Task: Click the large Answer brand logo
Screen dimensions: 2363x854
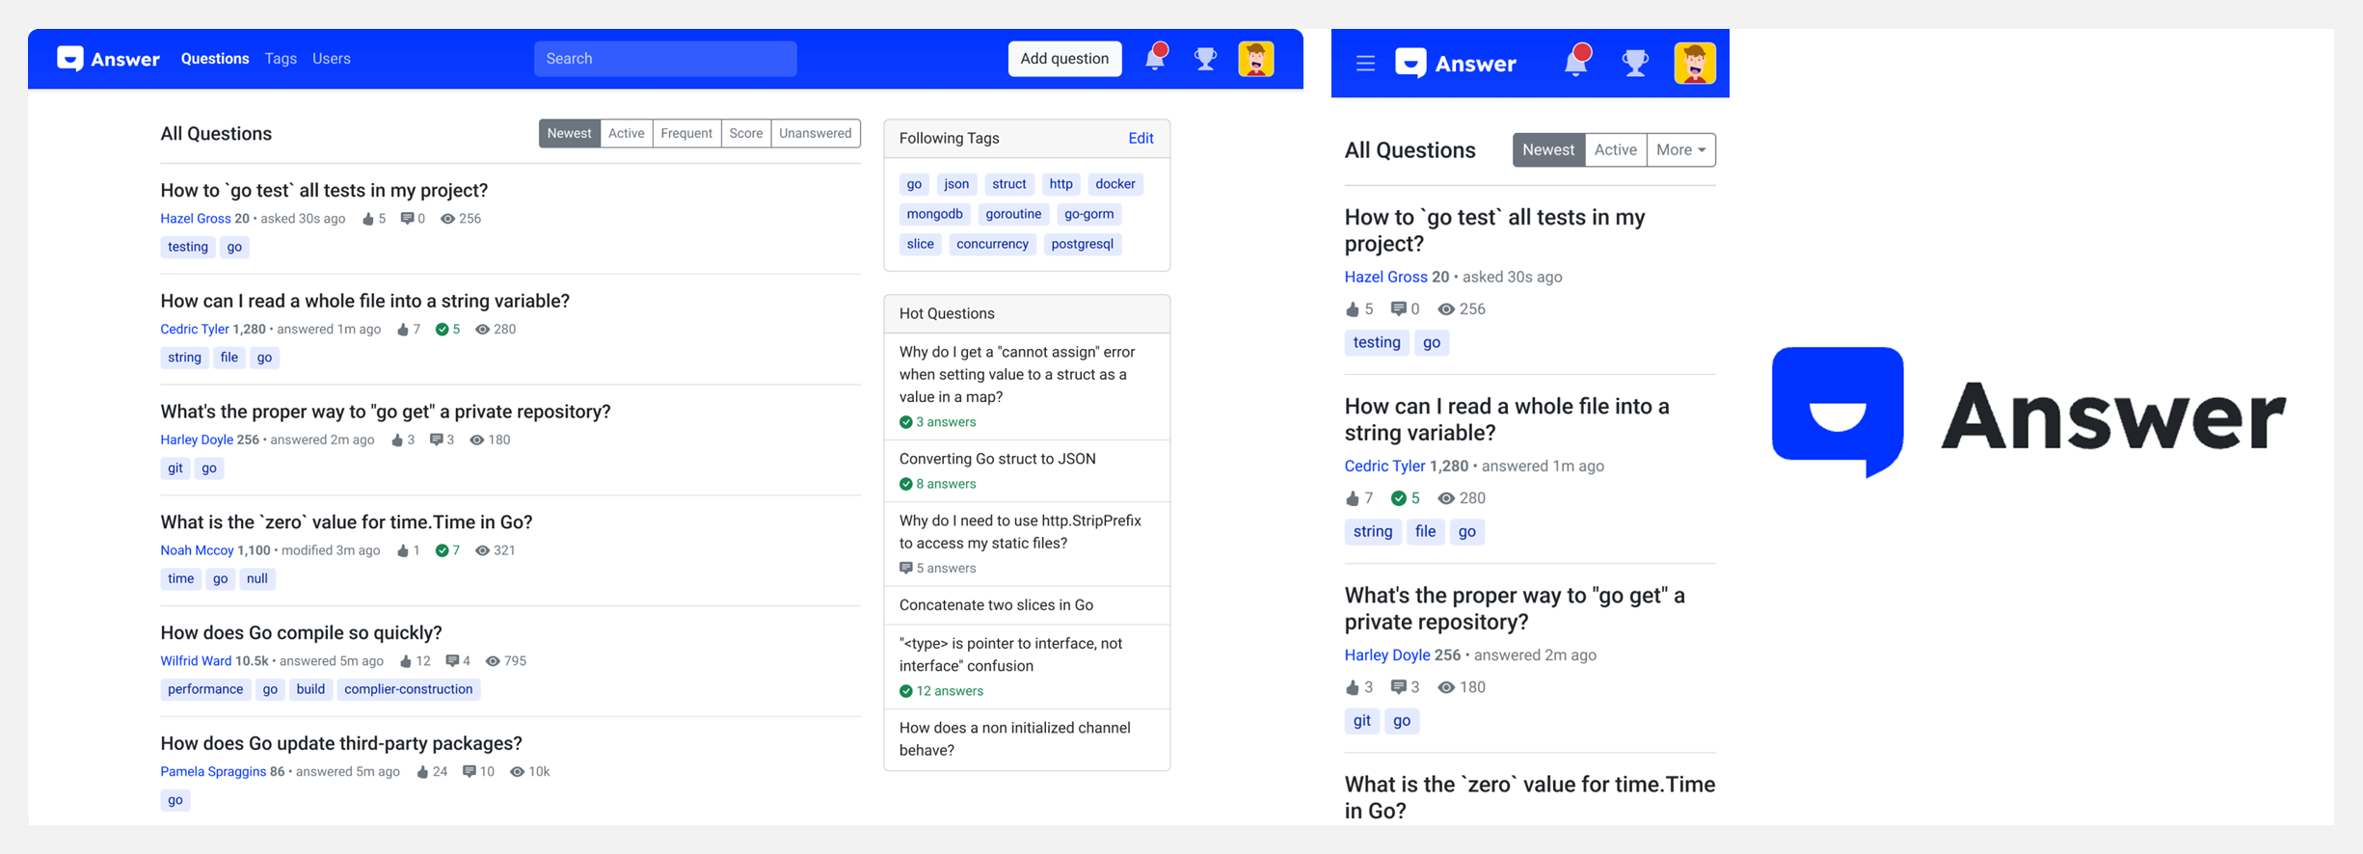Action: (x=2028, y=413)
